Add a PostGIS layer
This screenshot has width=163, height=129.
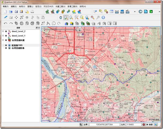(58, 11)
